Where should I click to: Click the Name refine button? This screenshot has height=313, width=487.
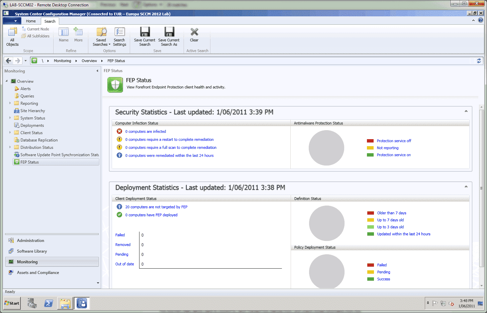click(64, 35)
